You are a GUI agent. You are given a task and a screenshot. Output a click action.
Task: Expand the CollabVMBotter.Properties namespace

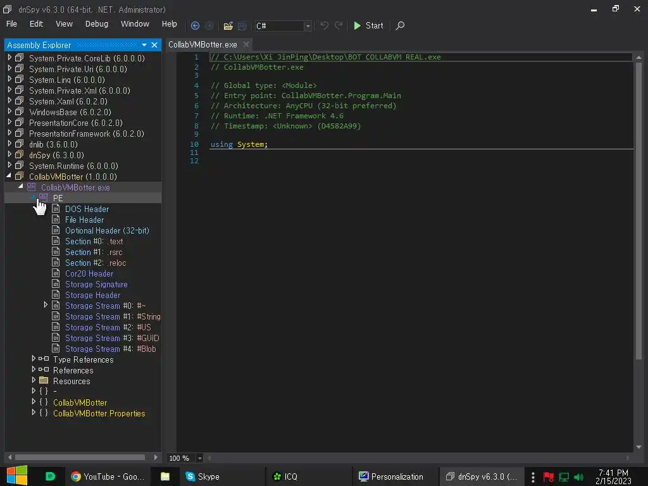coord(34,412)
